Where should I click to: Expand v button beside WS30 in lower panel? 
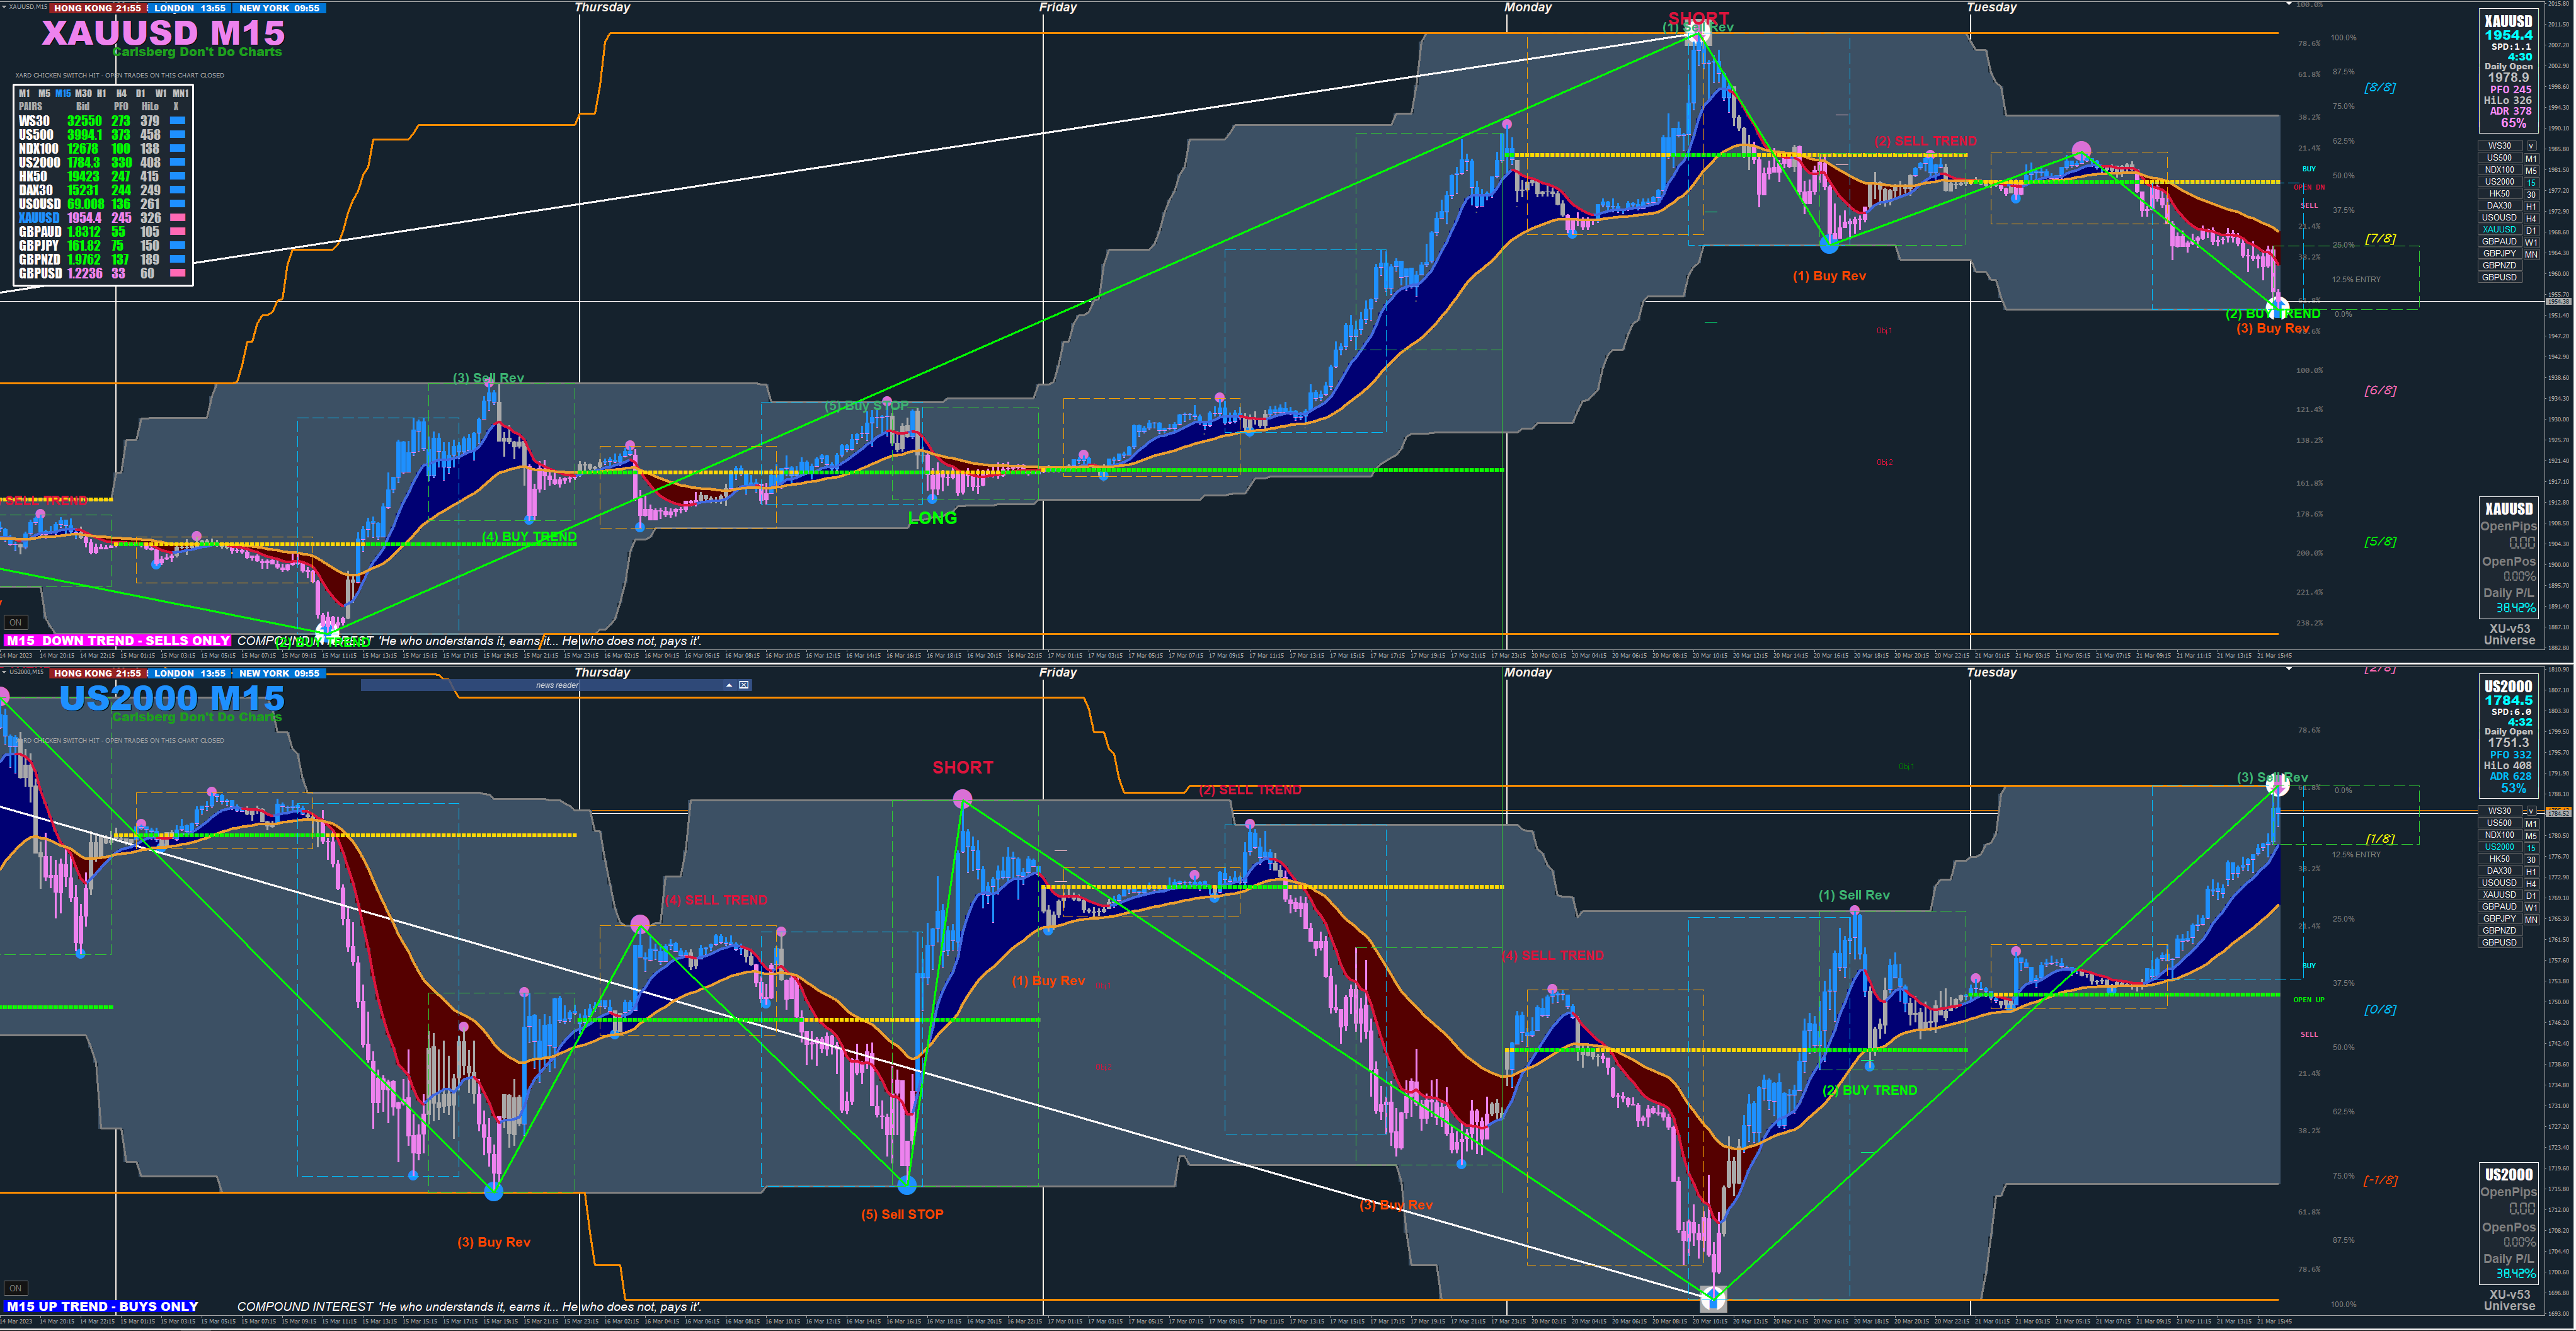pos(2531,811)
